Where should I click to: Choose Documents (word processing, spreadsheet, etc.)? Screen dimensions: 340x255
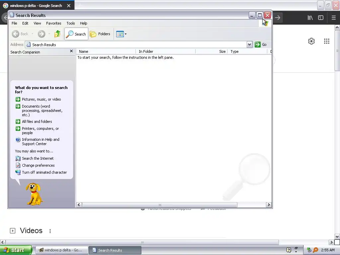tap(39, 111)
